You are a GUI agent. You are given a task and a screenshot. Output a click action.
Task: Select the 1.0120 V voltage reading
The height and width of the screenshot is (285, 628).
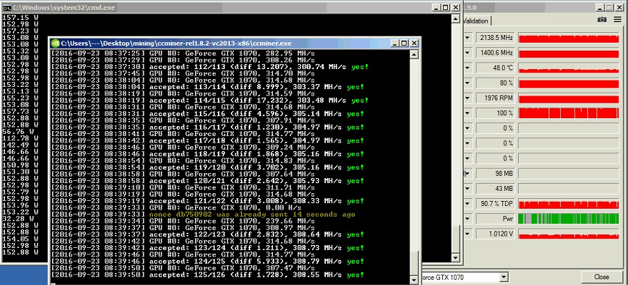[495, 234]
